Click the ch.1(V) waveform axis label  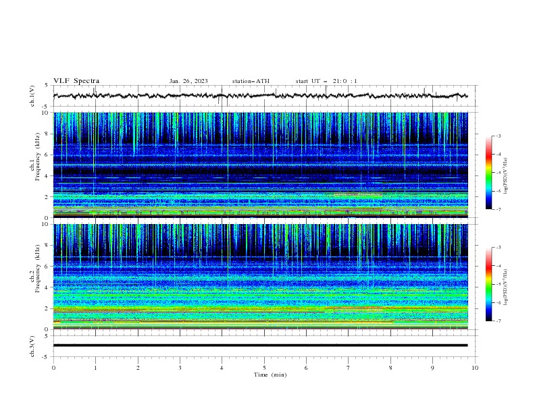point(32,96)
